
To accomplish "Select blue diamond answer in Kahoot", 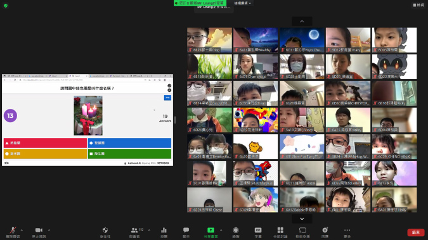I will (129, 143).
